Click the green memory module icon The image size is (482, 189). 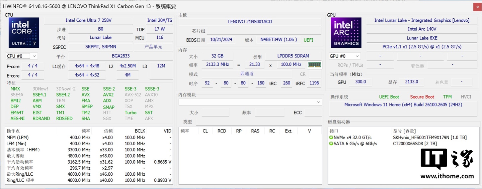314,65
